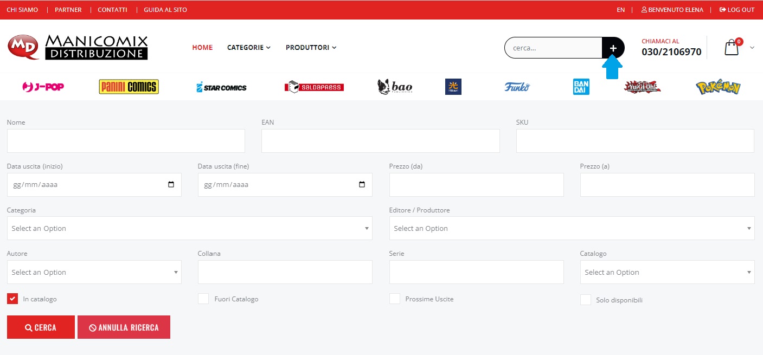
Task: Click the Log Out link
Action: [x=737, y=10]
